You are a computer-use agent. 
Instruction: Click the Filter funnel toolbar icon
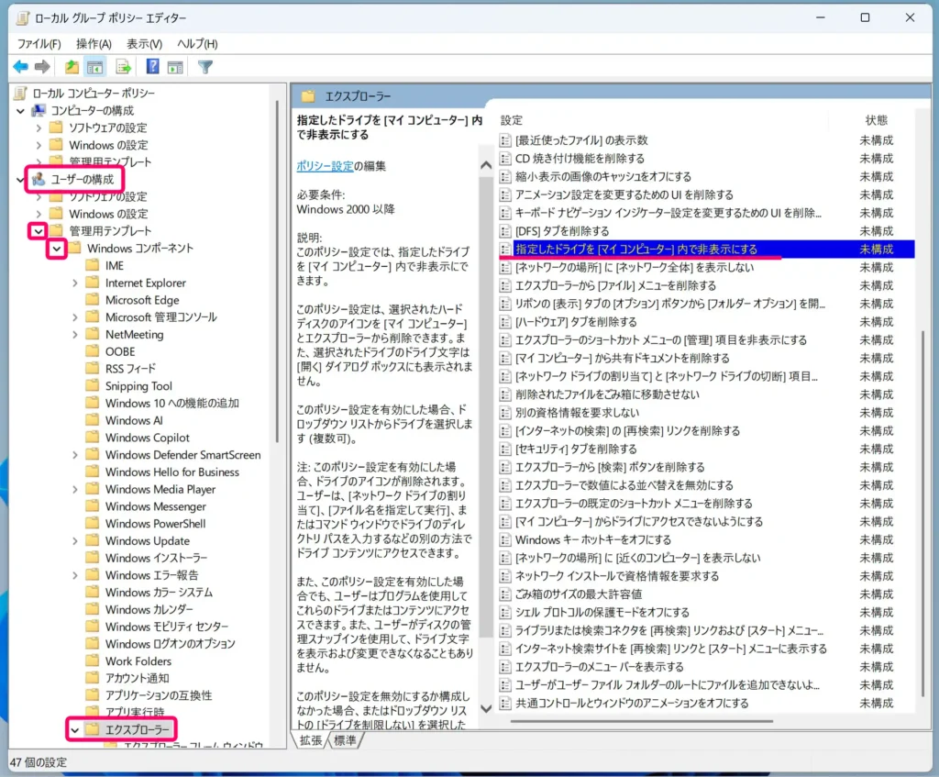tap(205, 67)
